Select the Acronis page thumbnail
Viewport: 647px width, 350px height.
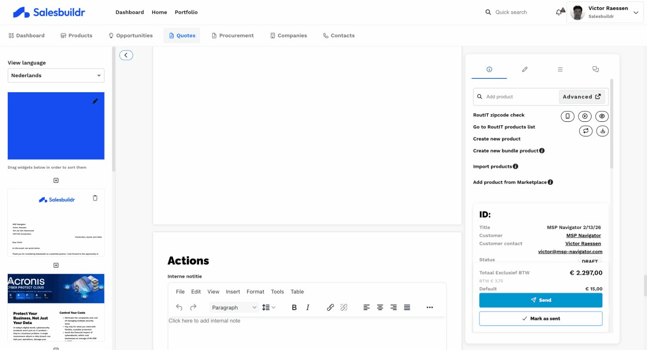click(56, 308)
